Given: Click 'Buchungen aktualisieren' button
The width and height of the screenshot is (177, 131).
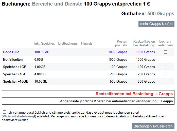Looking at the screenshot, I should tap(153, 126).
